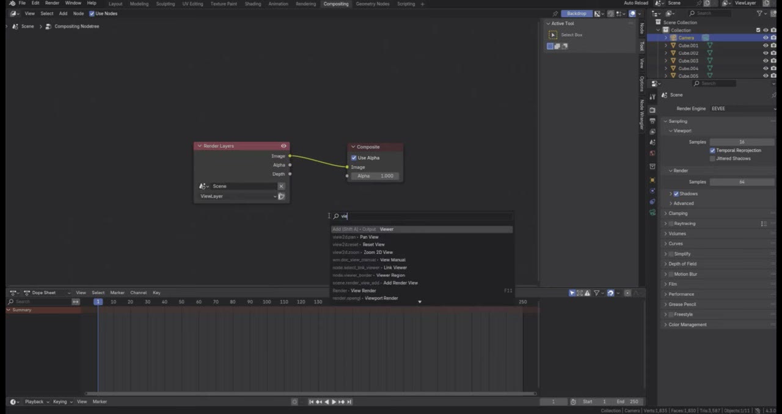The height and width of the screenshot is (414, 782).
Task: Jump to the last frame
Action: 349,402
